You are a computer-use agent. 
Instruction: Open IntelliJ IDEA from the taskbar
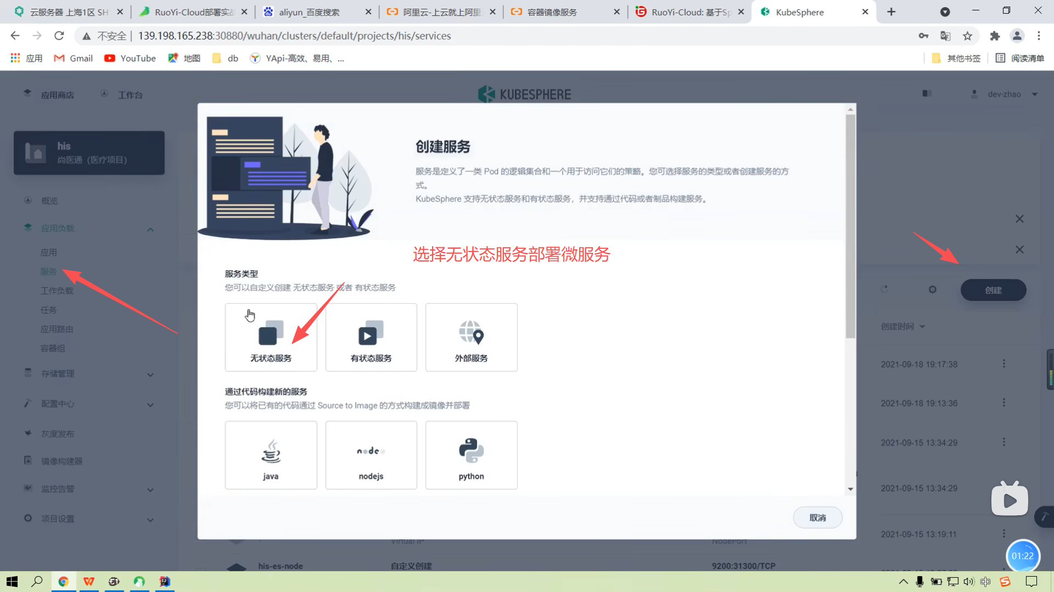(165, 582)
